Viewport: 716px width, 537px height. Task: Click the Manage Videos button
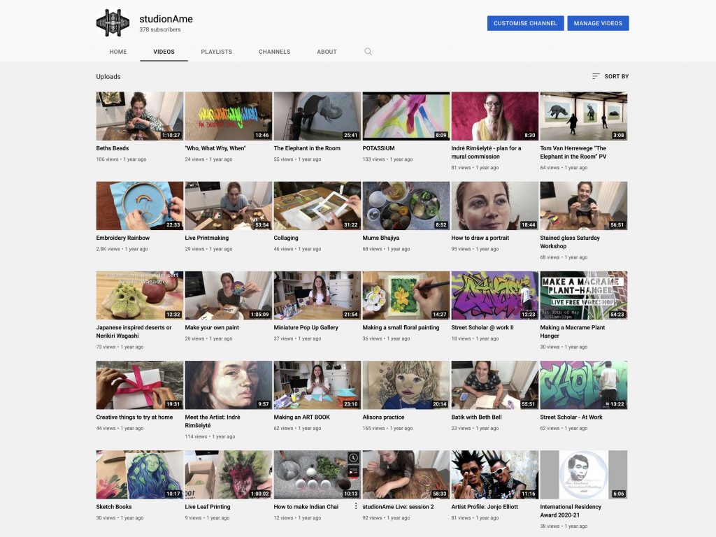[598, 23]
